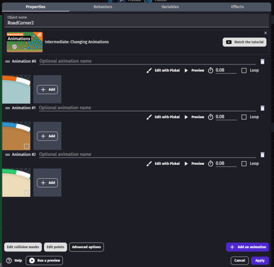Click Apply button
This screenshot has height=267, width=274.
(x=260, y=260)
